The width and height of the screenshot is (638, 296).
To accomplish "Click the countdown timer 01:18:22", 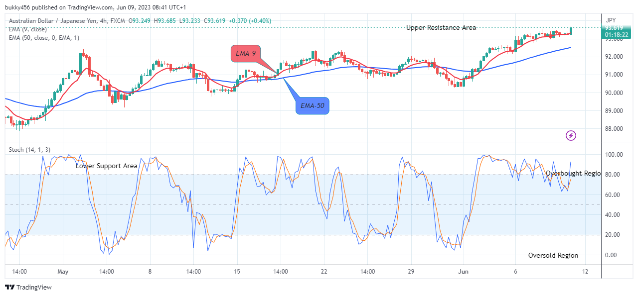I will (x=616, y=35).
